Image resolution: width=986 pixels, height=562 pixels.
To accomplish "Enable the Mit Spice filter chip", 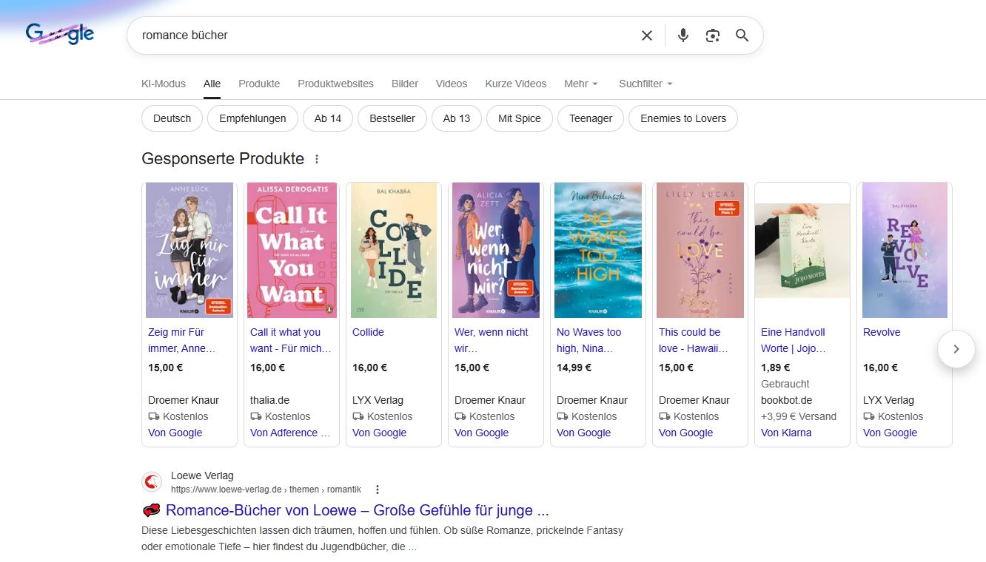I will point(519,118).
